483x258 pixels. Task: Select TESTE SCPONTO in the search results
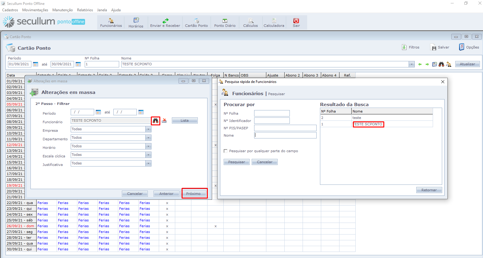(x=368, y=124)
